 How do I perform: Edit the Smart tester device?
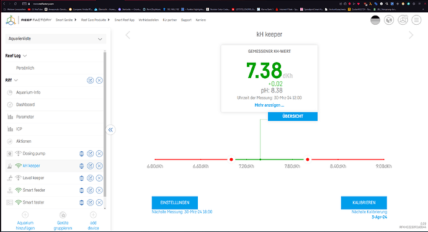(90, 202)
